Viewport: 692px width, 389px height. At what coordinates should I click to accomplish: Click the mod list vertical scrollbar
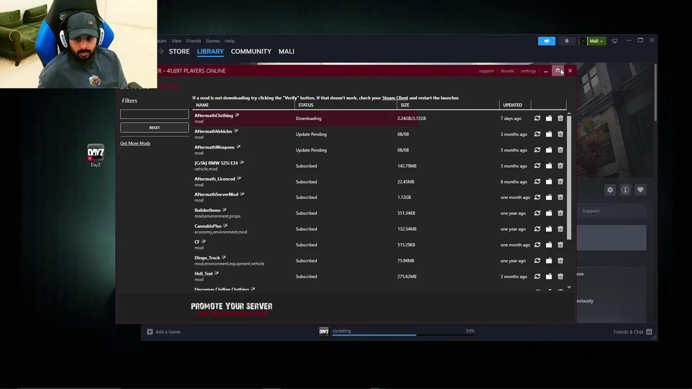click(569, 178)
